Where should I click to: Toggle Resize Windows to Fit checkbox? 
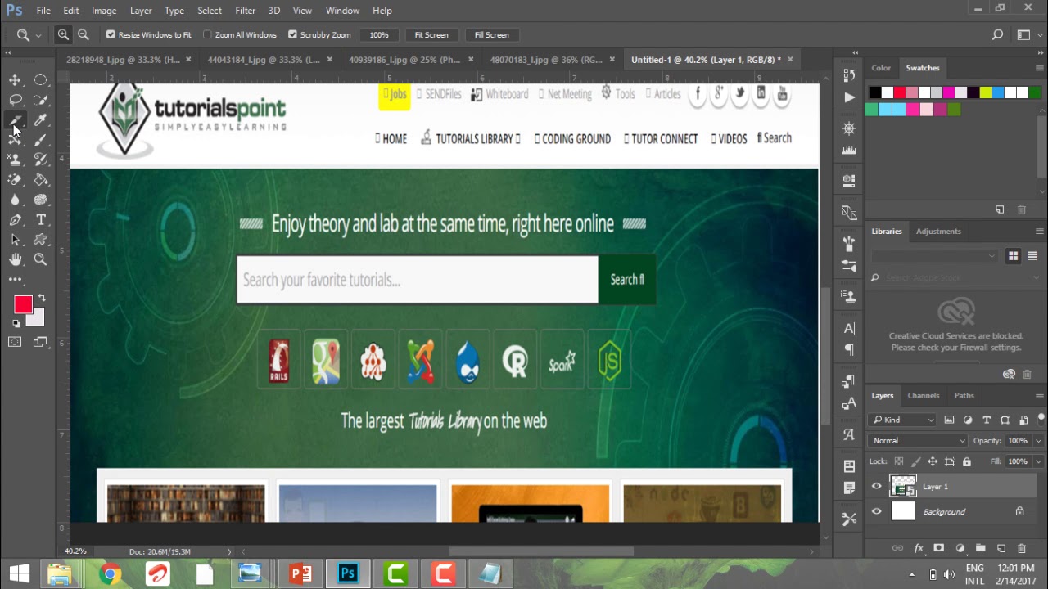111,34
